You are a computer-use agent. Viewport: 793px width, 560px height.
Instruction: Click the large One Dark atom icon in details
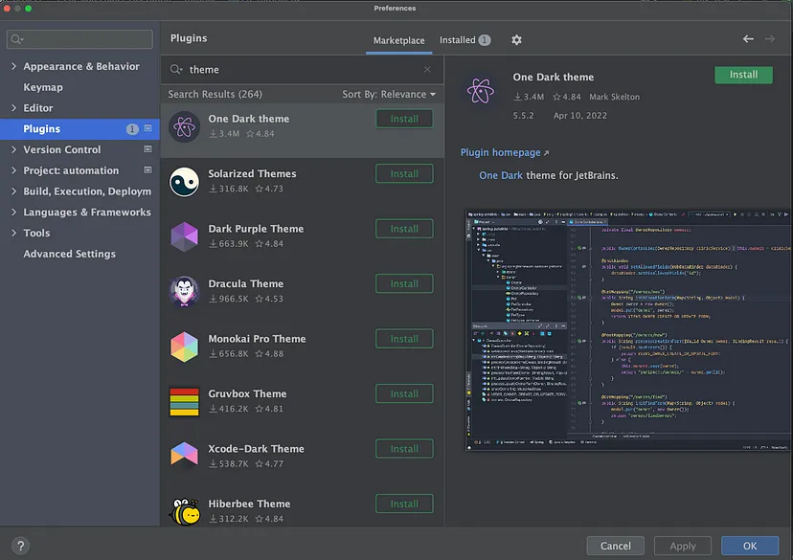pos(481,91)
